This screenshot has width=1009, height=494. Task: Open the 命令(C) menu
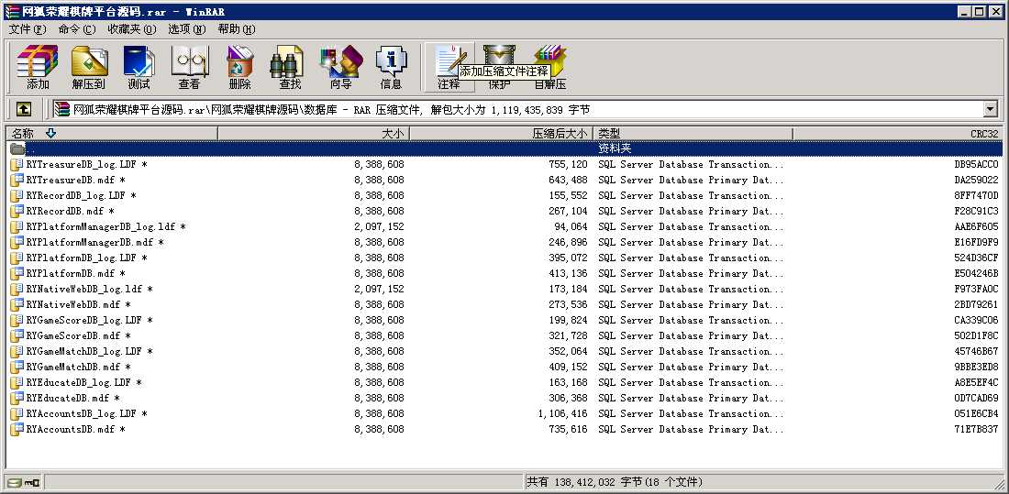[76, 29]
